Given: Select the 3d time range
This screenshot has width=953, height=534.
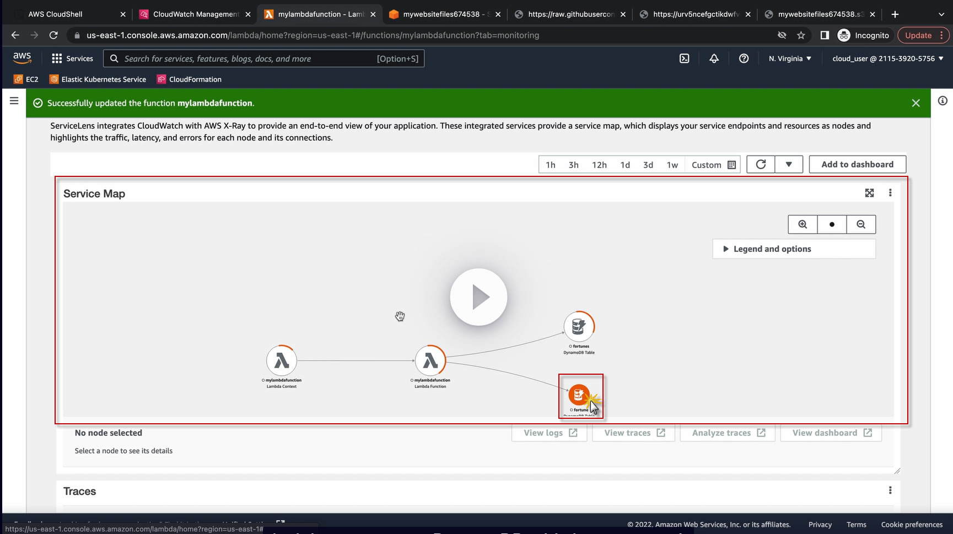Looking at the screenshot, I should [x=648, y=165].
